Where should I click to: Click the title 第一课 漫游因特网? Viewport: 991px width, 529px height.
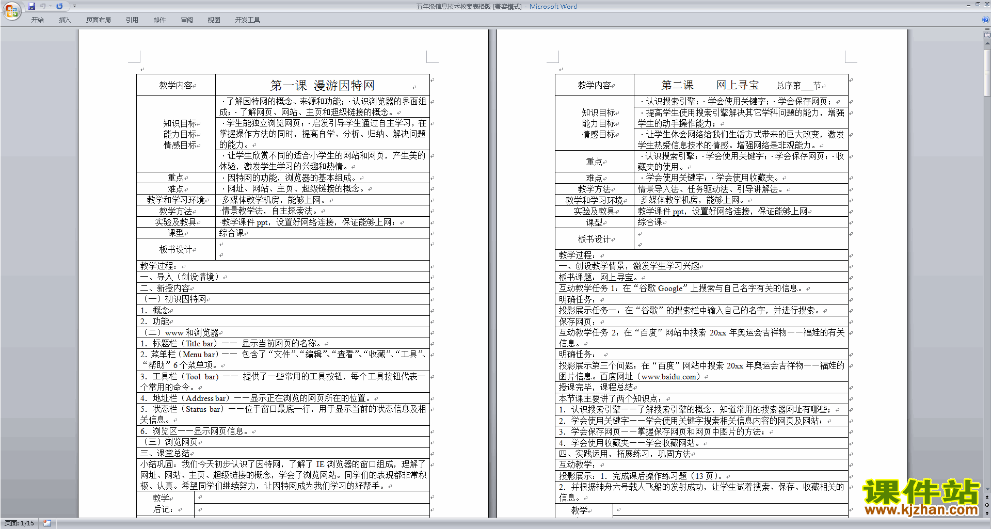pyautogui.click(x=322, y=85)
